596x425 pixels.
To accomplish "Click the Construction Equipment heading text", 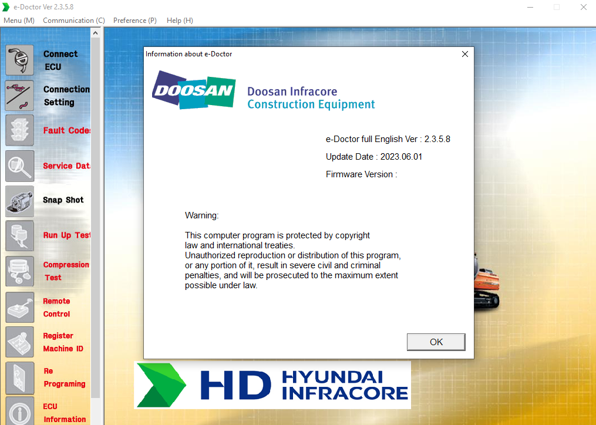I will click(x=311, y=104).
